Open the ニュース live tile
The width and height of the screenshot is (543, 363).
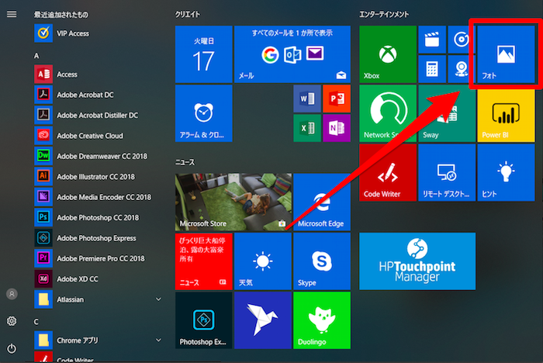pyautogui.click(x=203, y=261)
